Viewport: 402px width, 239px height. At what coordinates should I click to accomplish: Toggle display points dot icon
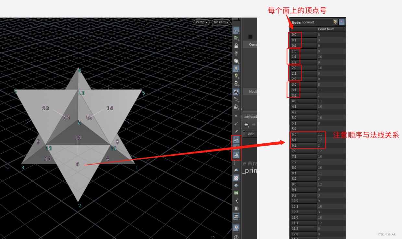click(x=236, y=116)
